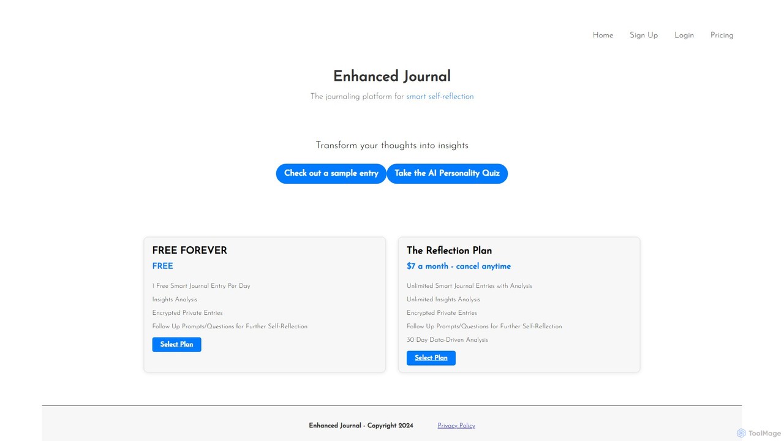Click 'Encrypted Private Entries' in FREE FOREVER plan
784x441 pixels.
coord(187,313)
